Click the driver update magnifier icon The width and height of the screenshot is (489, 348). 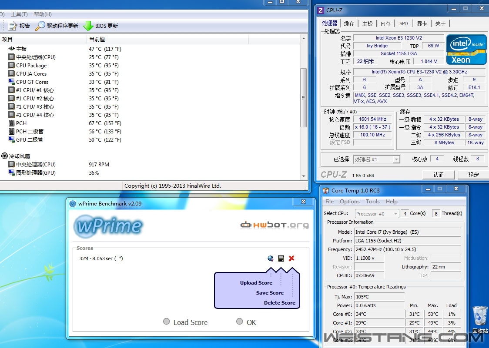(x=40, y=26)
